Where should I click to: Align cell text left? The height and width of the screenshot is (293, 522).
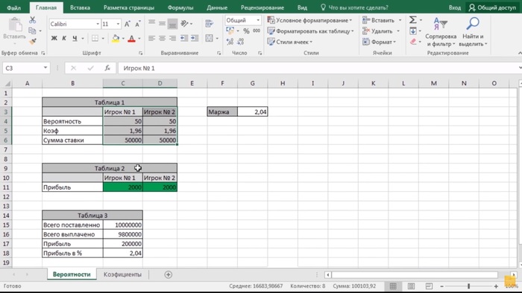pos(152,39)
